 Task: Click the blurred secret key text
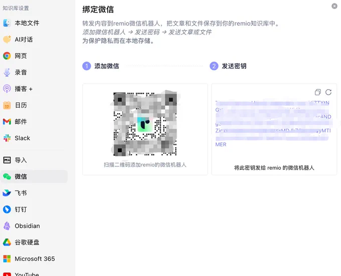pyautogui.click(x=273, y=123)
